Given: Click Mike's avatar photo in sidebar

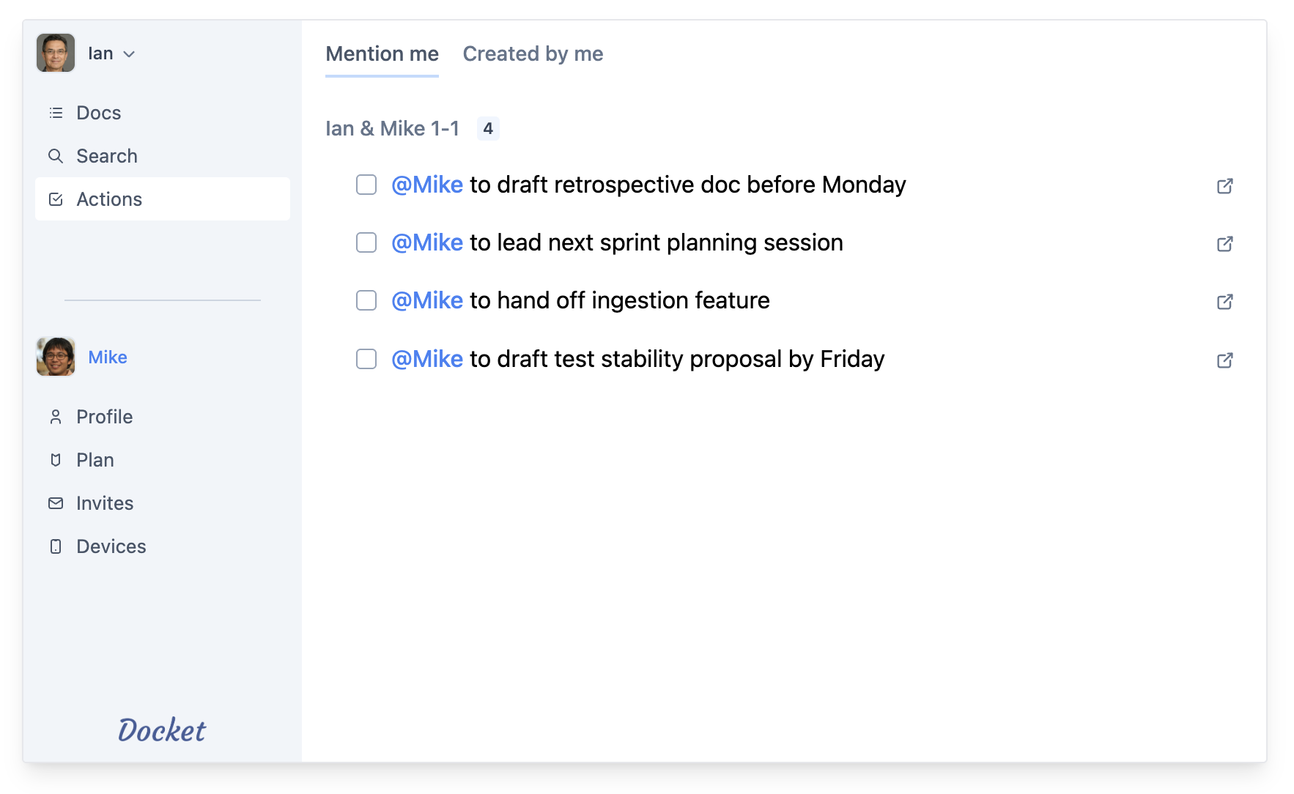Looking at the screenshot, I should [x=56, y=357].
